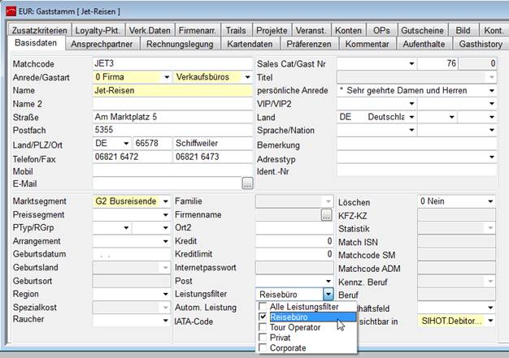Open the Gutscheine tab
Screen dimensions: 509x358
click(422, 30)
